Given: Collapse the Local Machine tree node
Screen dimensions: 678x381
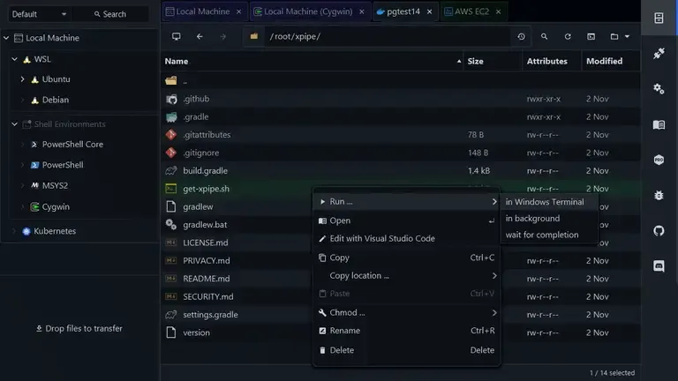Looking at the screenshot, I should tap(7, 38).
